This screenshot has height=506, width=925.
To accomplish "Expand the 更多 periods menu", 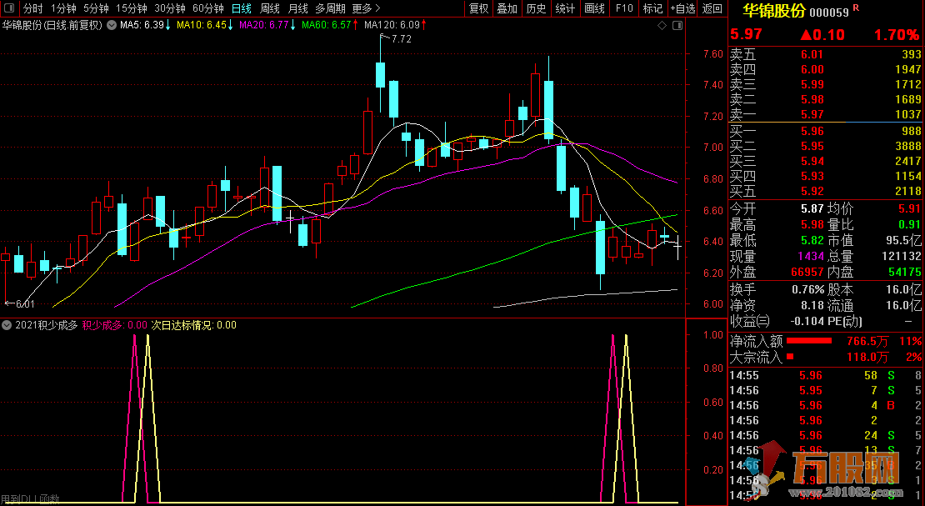I will 366,8.
